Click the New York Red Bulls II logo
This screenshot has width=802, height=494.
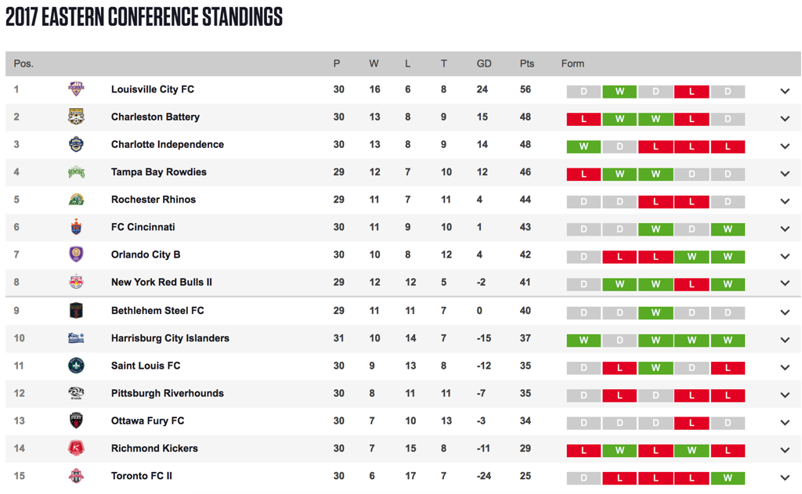click(x=76, y=282)
